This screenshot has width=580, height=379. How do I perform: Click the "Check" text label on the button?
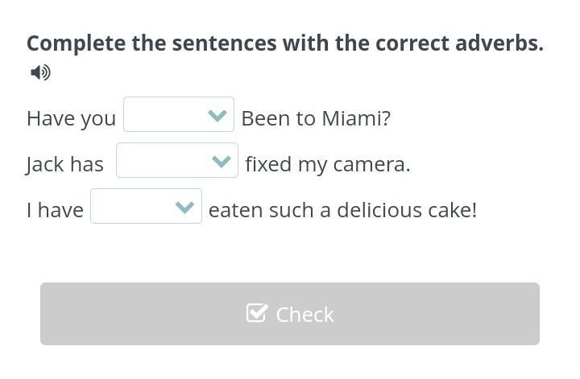tap(304, 315)
